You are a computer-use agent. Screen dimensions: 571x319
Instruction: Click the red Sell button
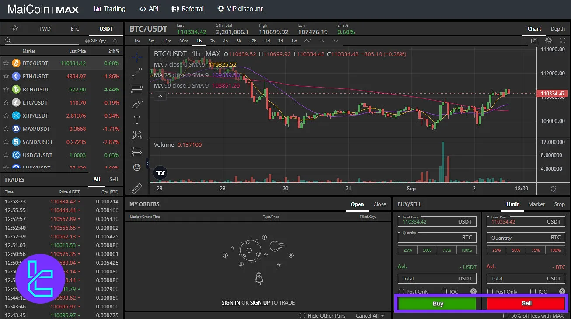coord(526,303)
